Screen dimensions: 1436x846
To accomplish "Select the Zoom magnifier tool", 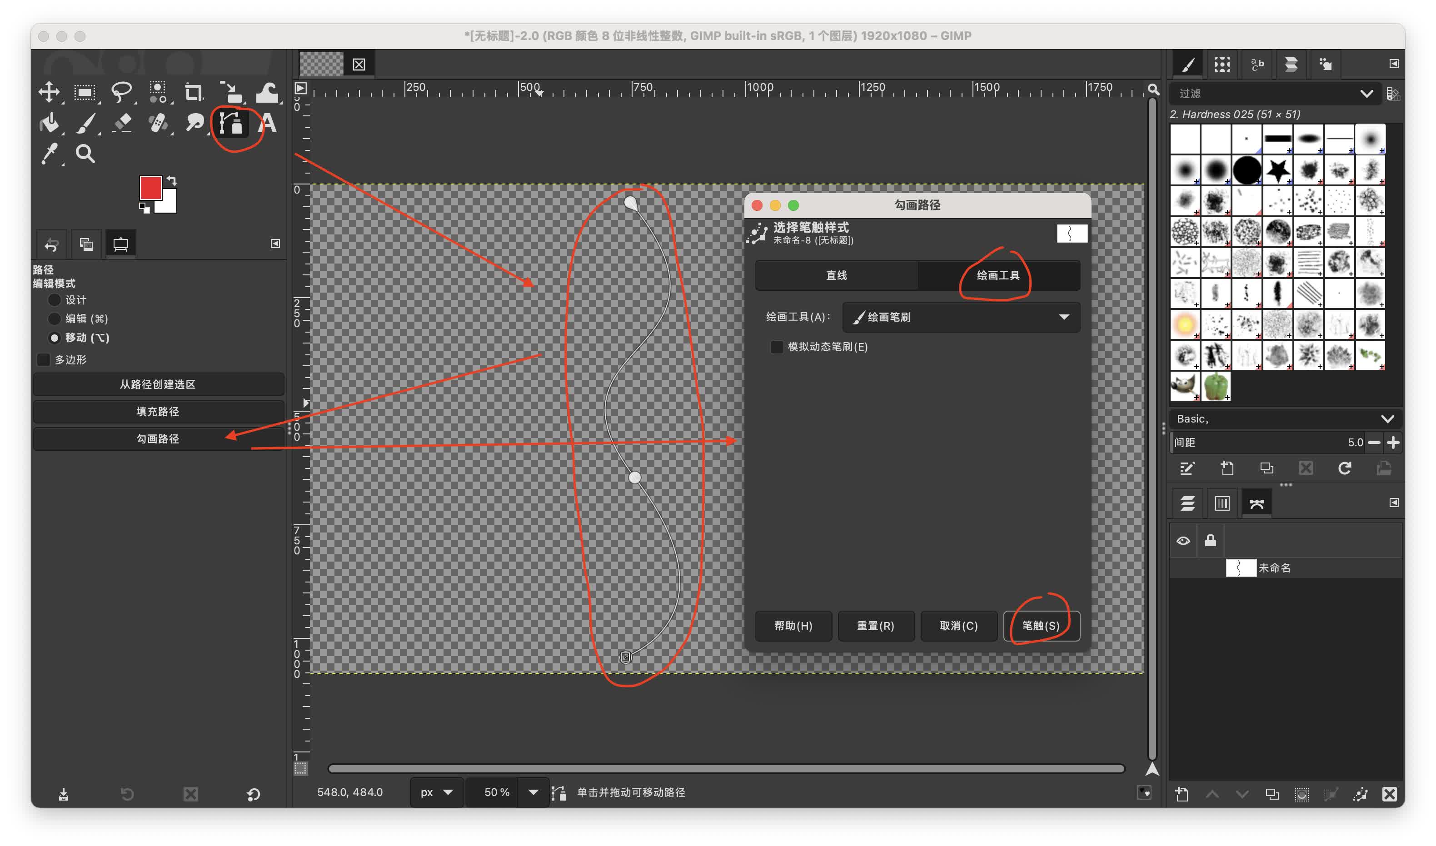I will click(x=85, y=154).
